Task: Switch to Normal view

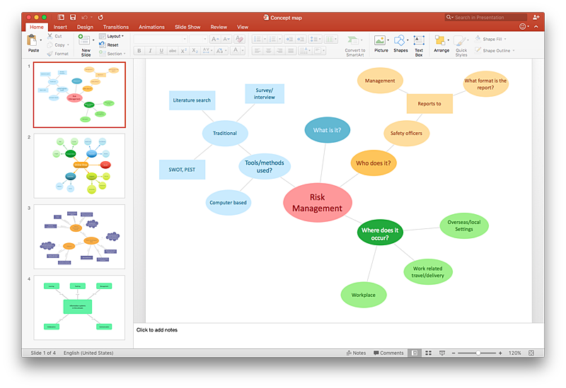Action: [415, 353]
